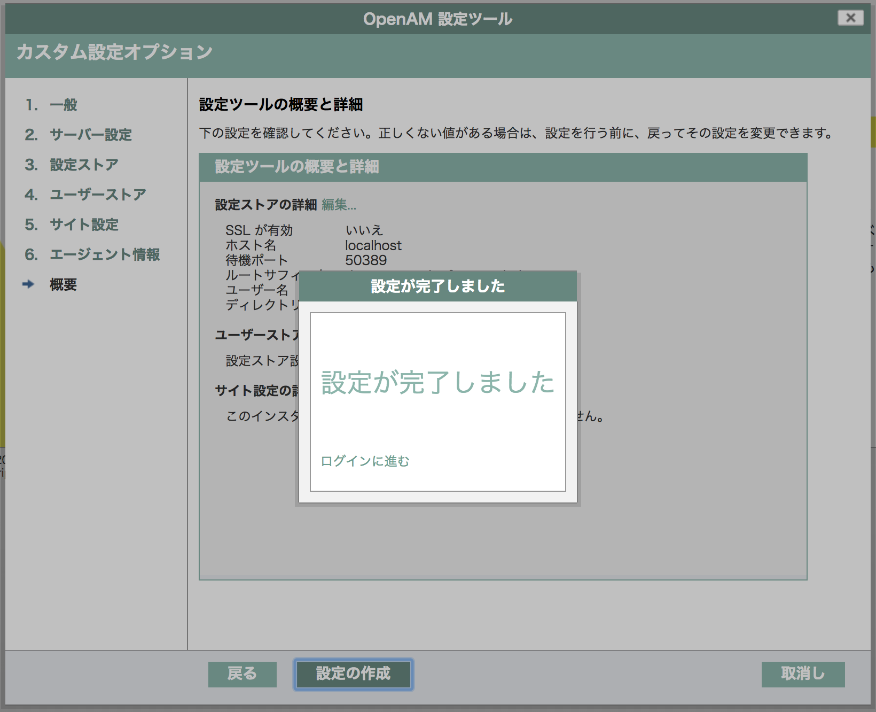
Task: Close the OpenAM 設定ツール dialog with X
Action: pyautogui.click(x=850, y=18)
